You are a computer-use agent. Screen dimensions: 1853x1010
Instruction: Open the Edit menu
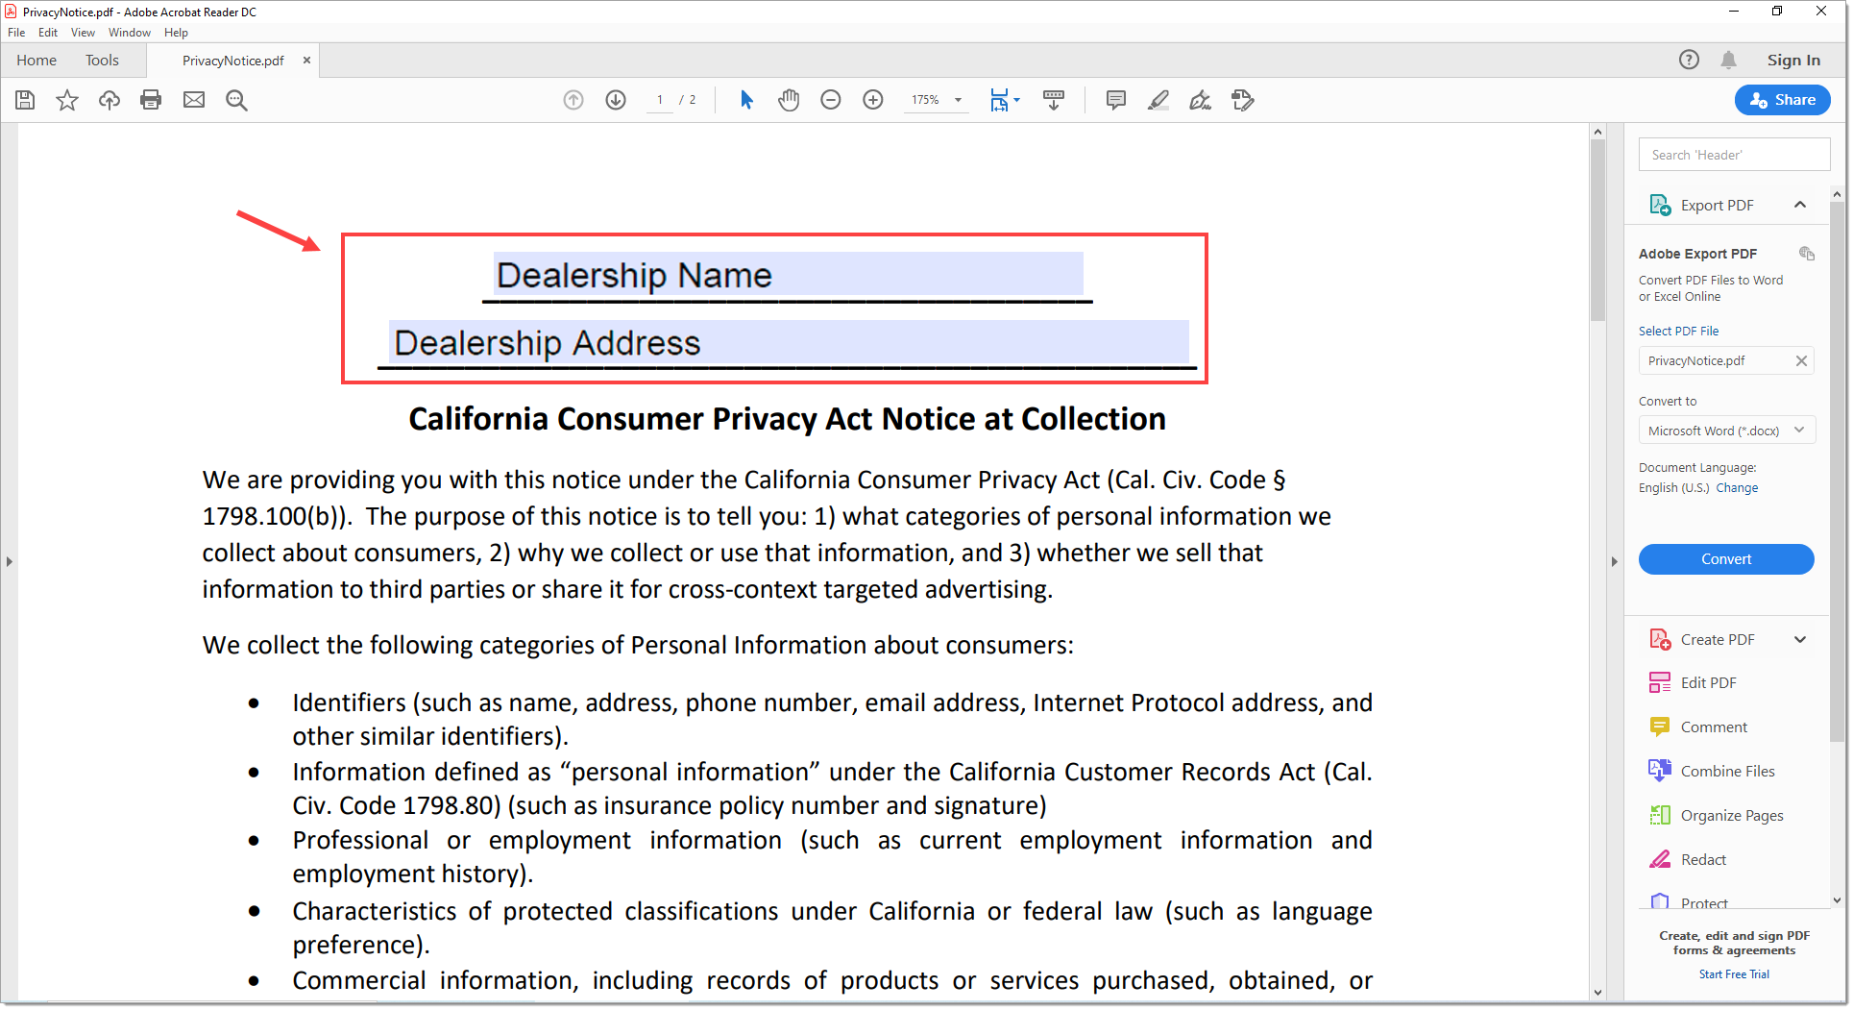pyautogui.click(x=48, y=33)
